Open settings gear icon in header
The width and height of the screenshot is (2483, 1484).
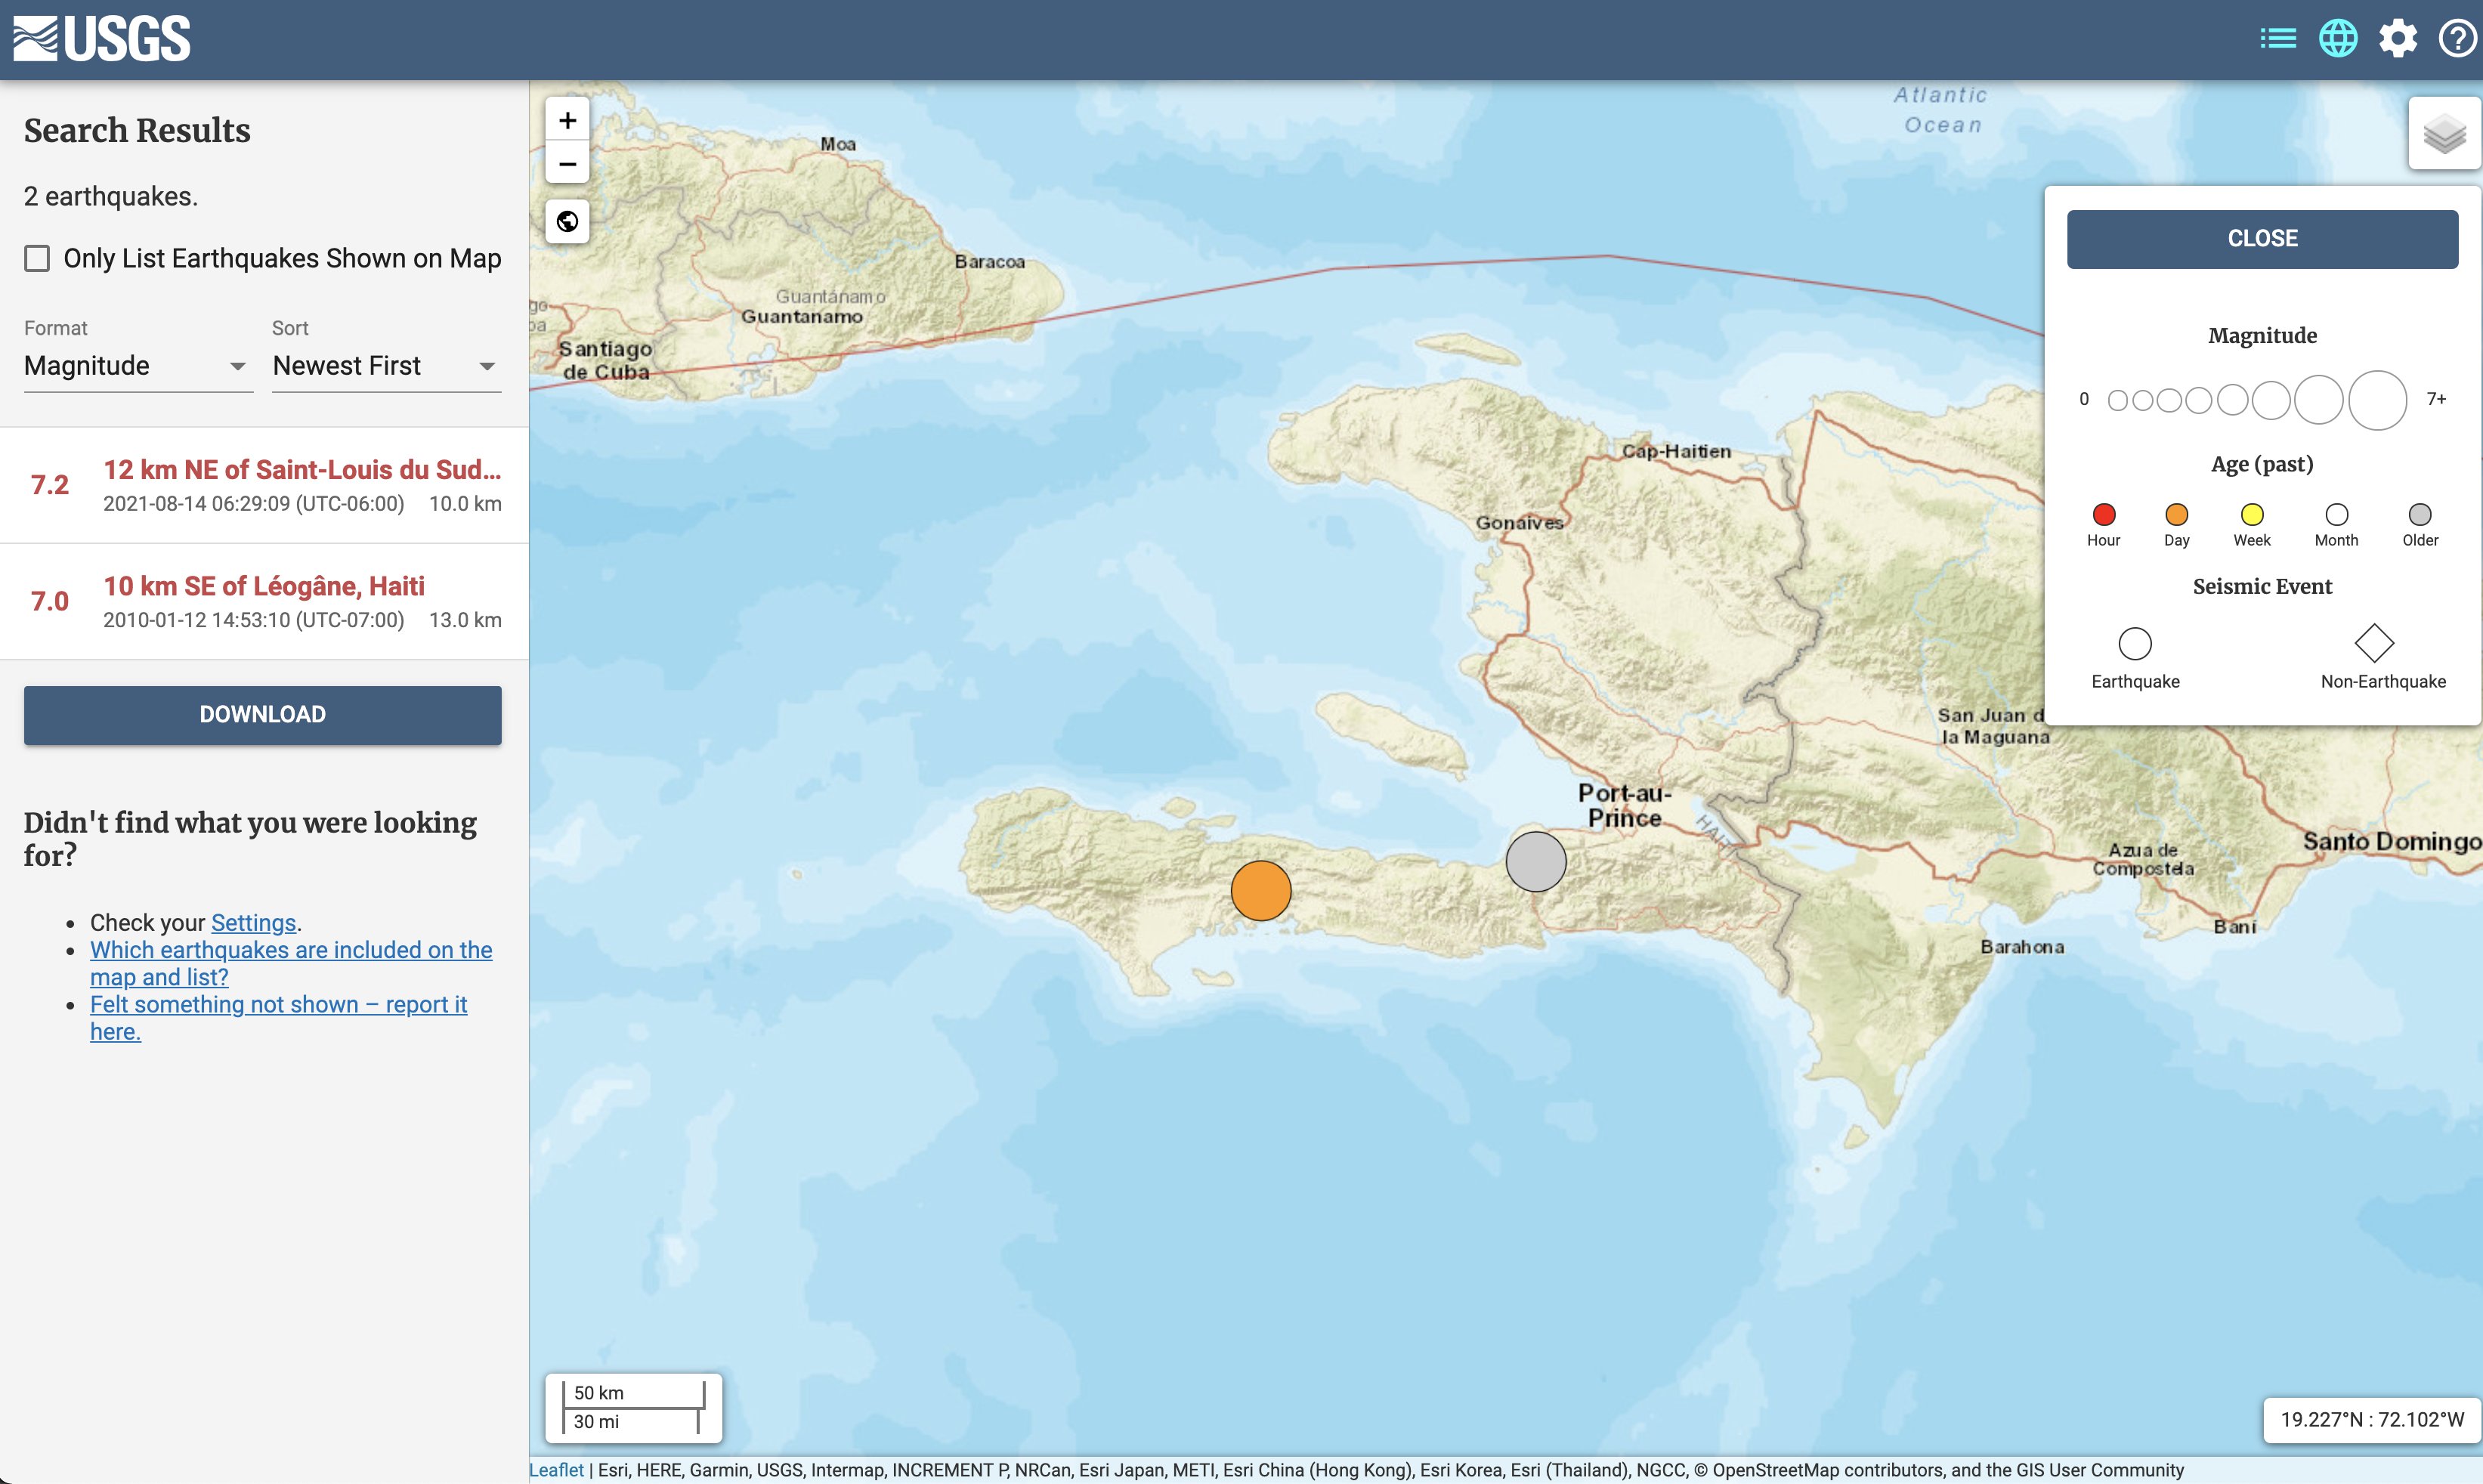coord(2398,39)
